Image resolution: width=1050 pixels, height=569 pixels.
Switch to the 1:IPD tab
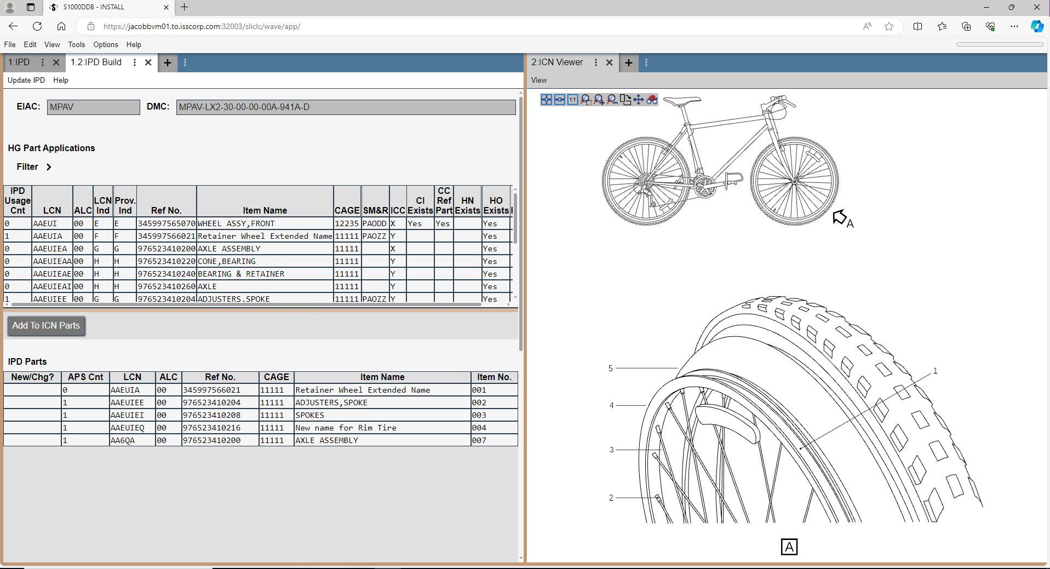(19, 62)
